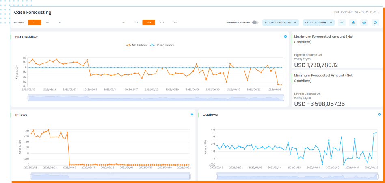Click the Cash Forecasting page title

click(32, 12)
